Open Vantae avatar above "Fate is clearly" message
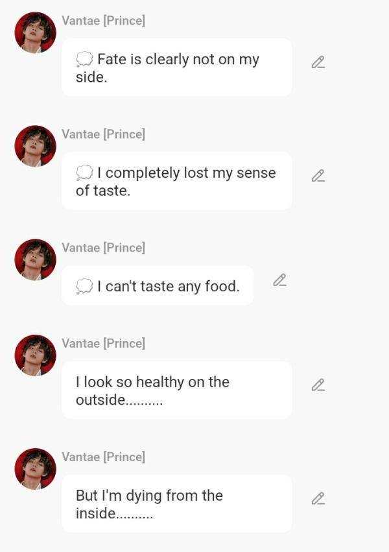The height and width of the screenshot is (552, 389). (x=35, y=32)
